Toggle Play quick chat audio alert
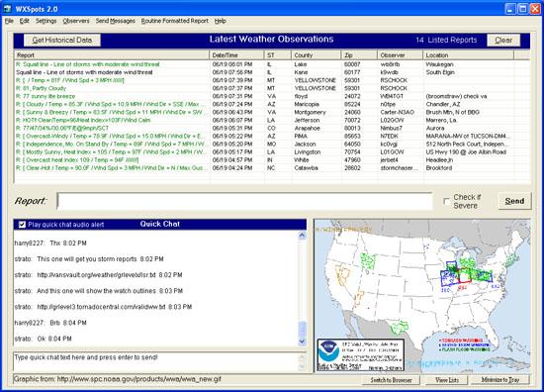 [x=22, y=225]
